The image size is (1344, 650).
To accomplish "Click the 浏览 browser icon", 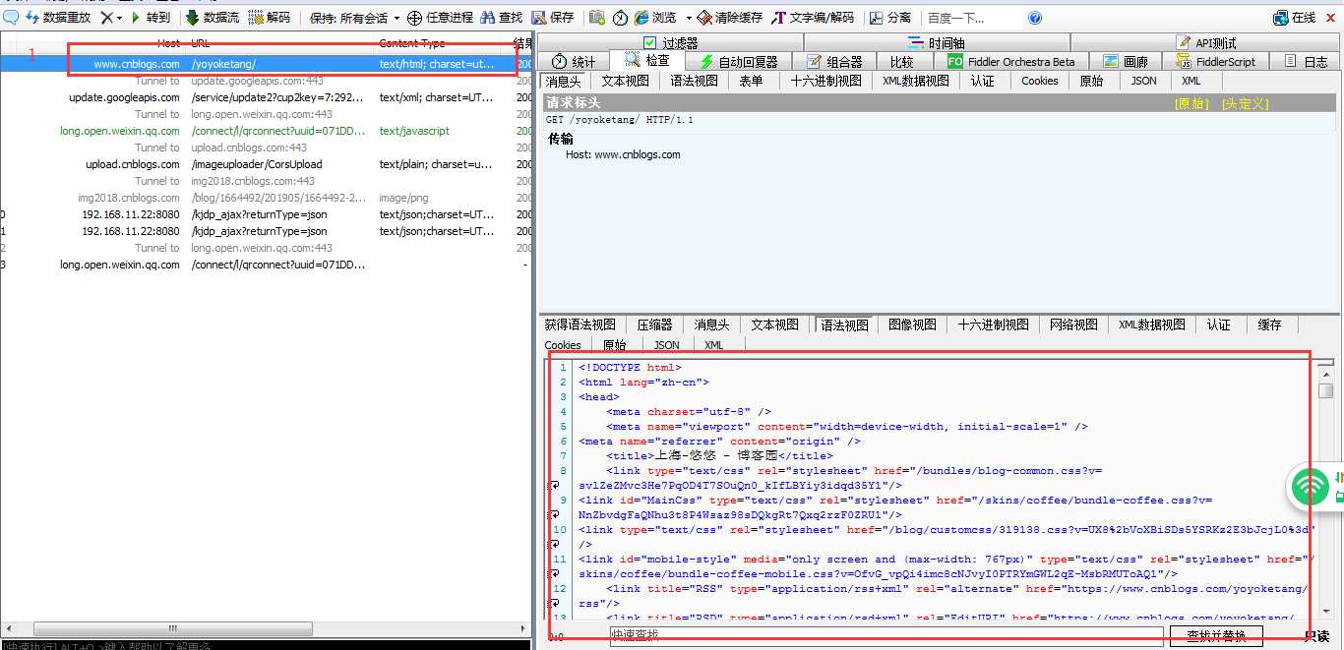I will coord(641,18).
